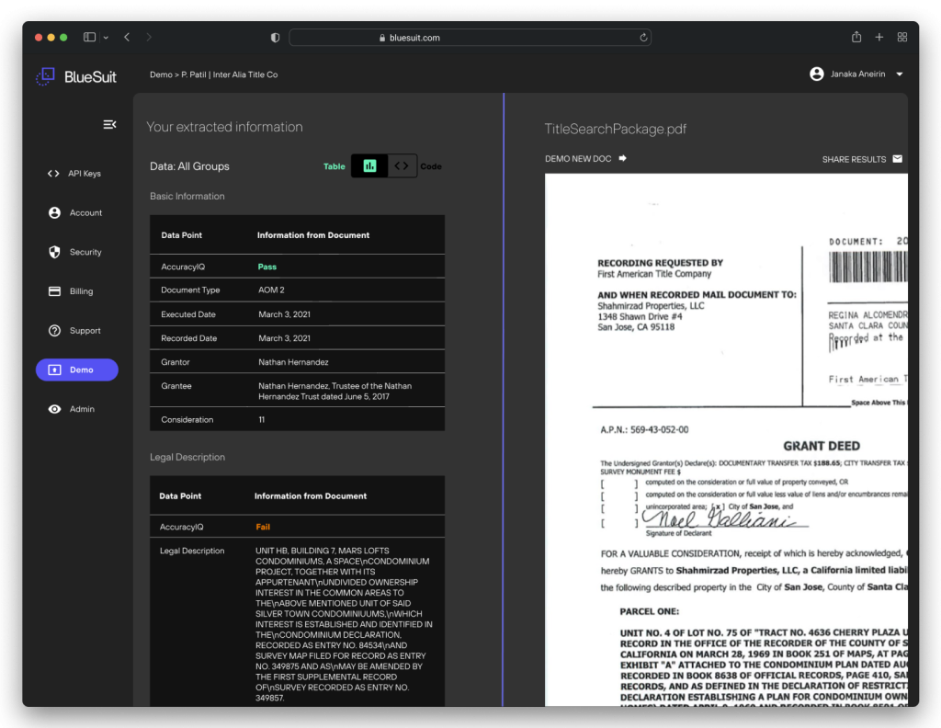Click the Billing card icon
941x728 pixels.
coord(54,291)
